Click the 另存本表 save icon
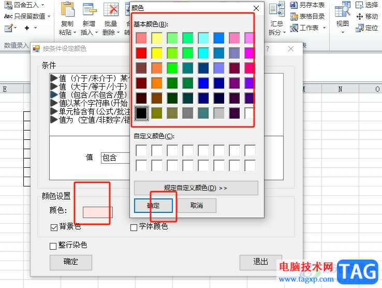The width and height of the screenshot is (382, 288). (294, 5)
